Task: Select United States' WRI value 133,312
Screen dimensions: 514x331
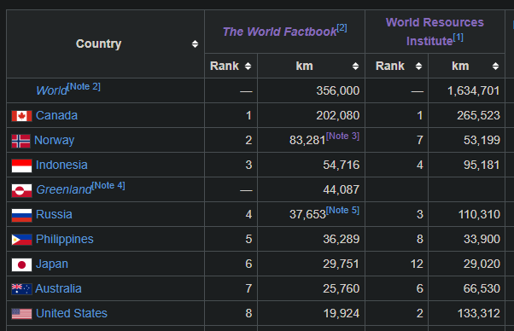Action: 479,314
